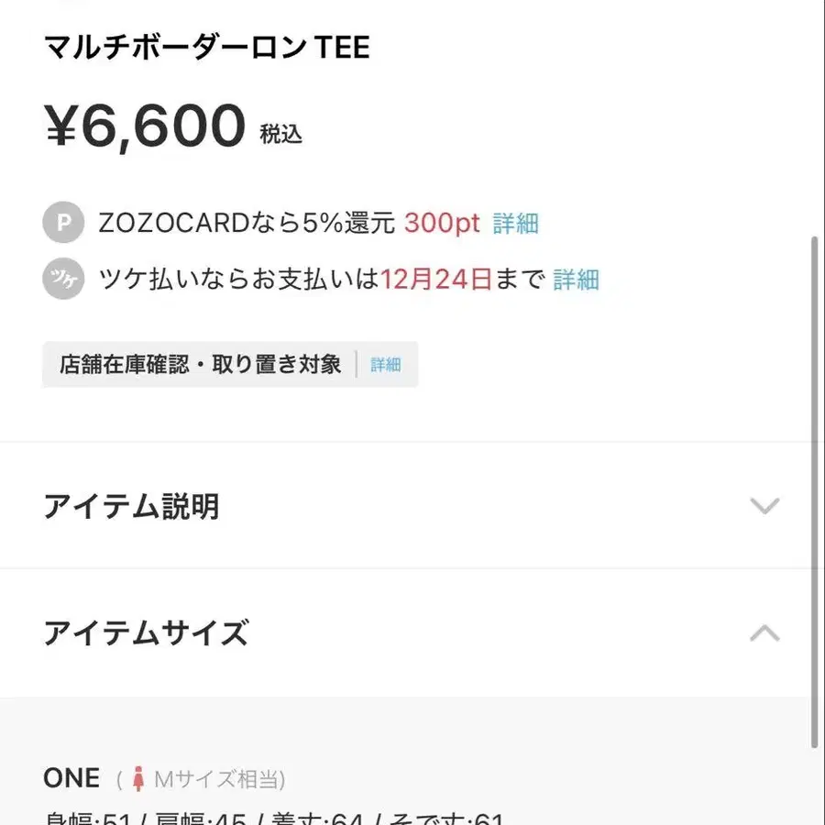825x825 pixels.
Task: Click the ¥6,600 price
Action: 146,126
